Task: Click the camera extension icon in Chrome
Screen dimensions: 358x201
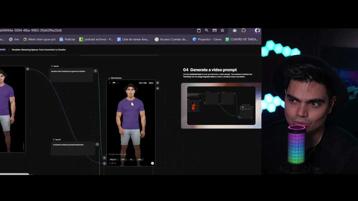Action: 235,30
